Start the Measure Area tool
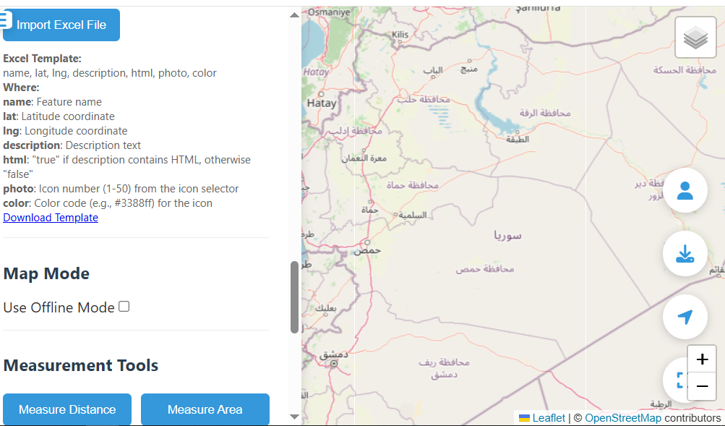725x426 pixels. pos(205,409)
